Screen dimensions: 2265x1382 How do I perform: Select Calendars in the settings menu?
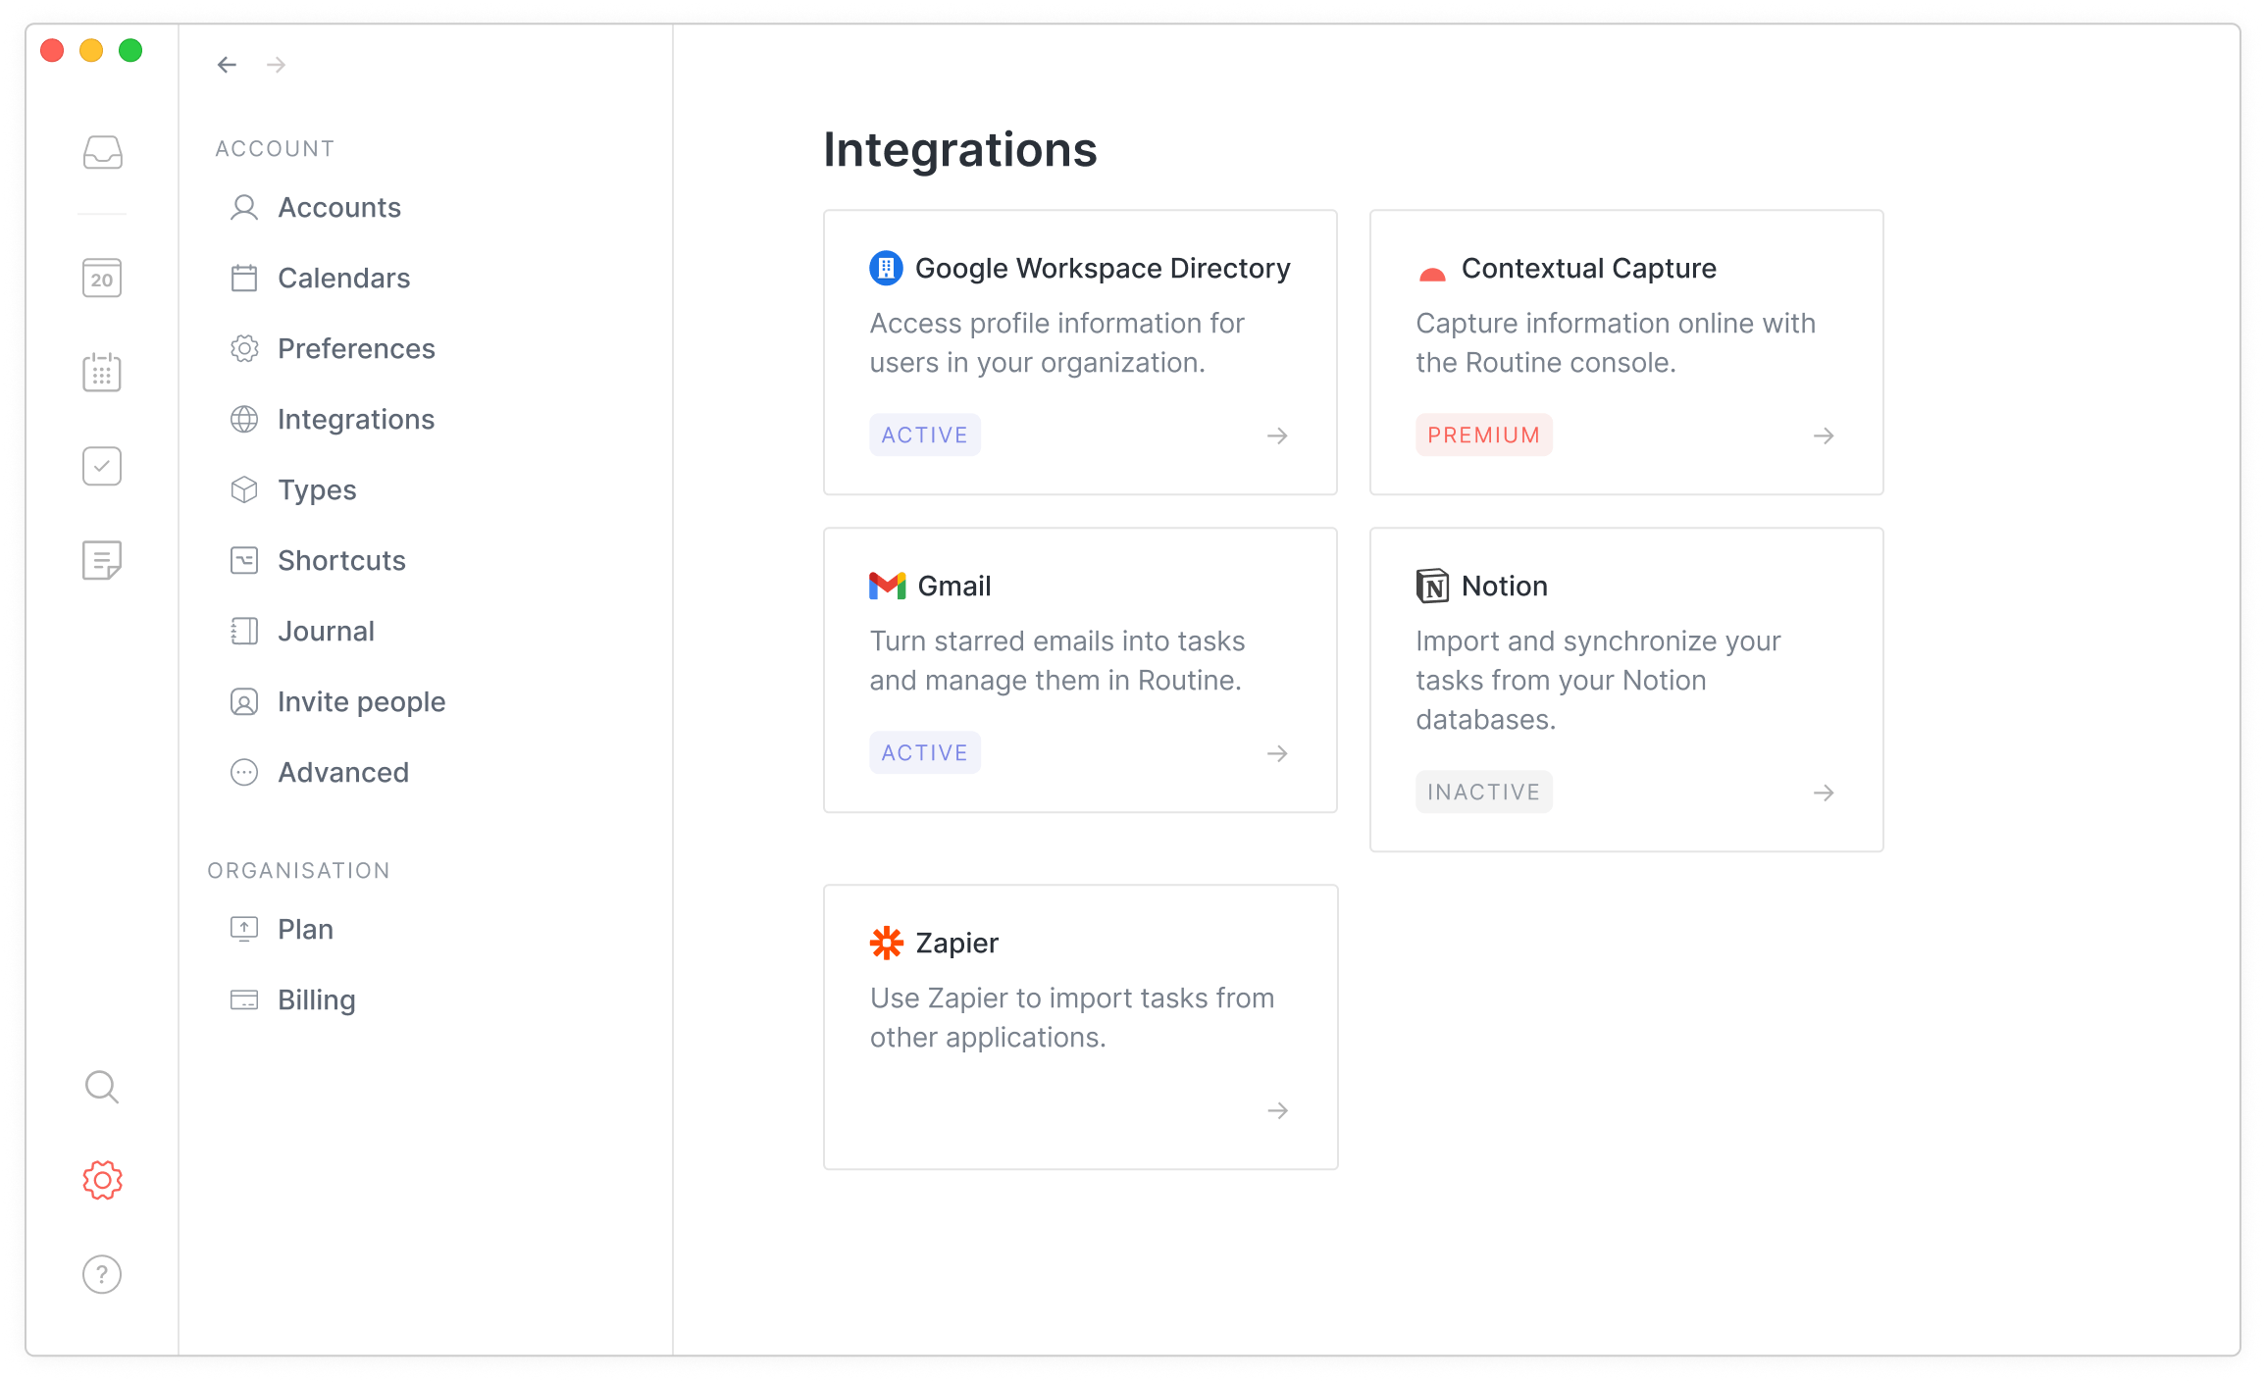click(343, 279)
